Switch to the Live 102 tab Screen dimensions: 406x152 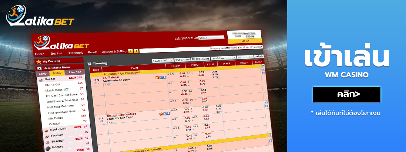pos(74,72)
